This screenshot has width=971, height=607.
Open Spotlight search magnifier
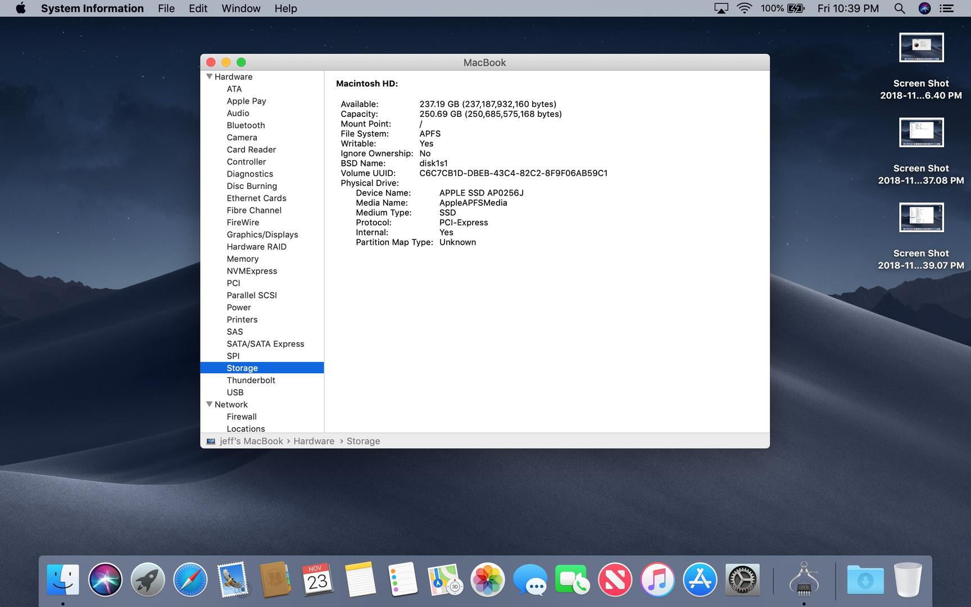tap(900, 8)
